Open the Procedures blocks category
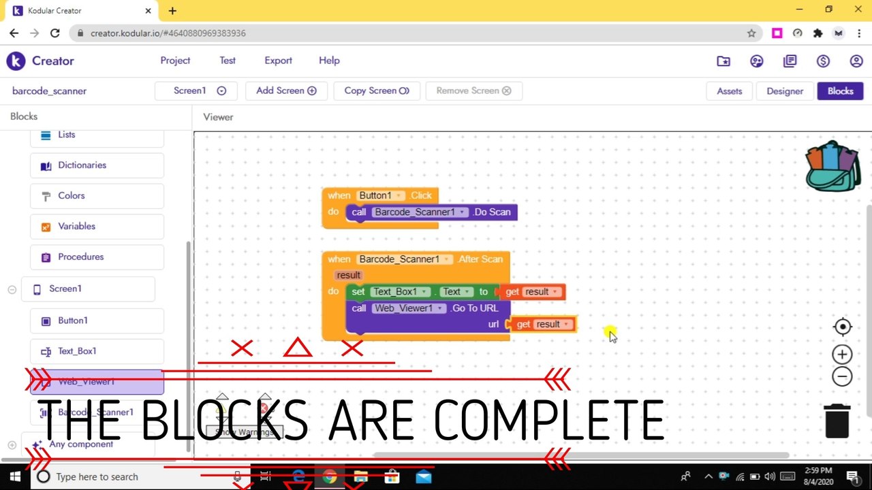This screenshot has height=490, width=872. 97,257
